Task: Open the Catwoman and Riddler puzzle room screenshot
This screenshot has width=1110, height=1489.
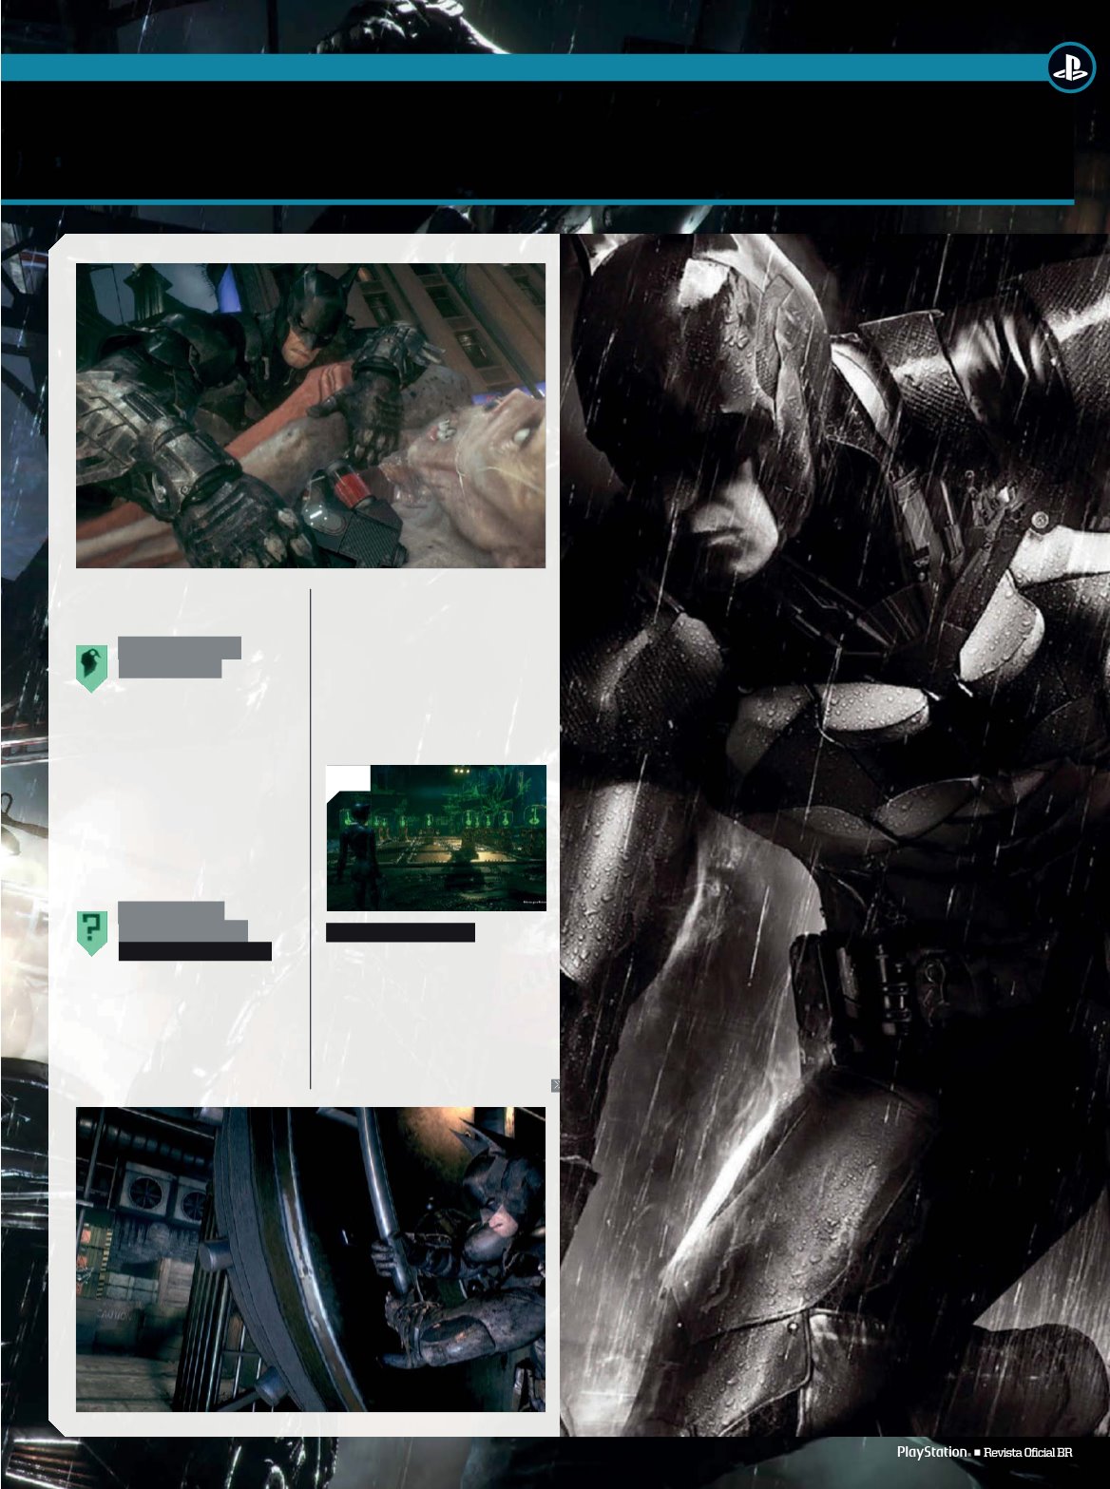Action: click(x=436, y=838)
